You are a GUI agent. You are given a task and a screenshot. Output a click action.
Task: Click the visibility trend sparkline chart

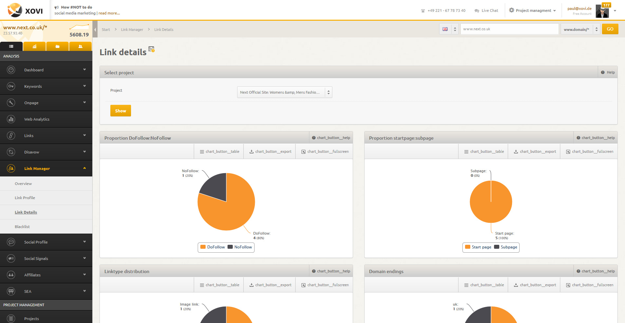tap(79, 26)
